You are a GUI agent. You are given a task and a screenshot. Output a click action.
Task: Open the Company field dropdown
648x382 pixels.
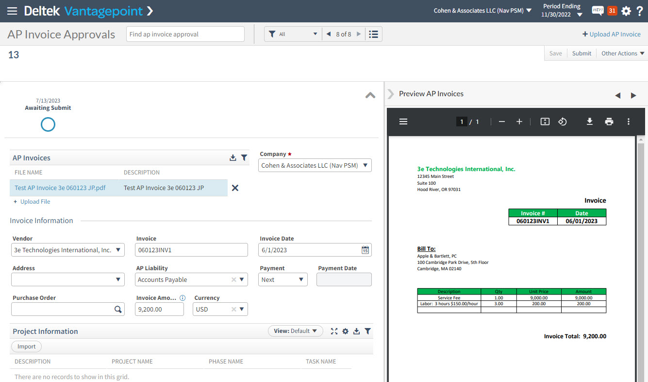pyautogui.click(x=365, y=165)
